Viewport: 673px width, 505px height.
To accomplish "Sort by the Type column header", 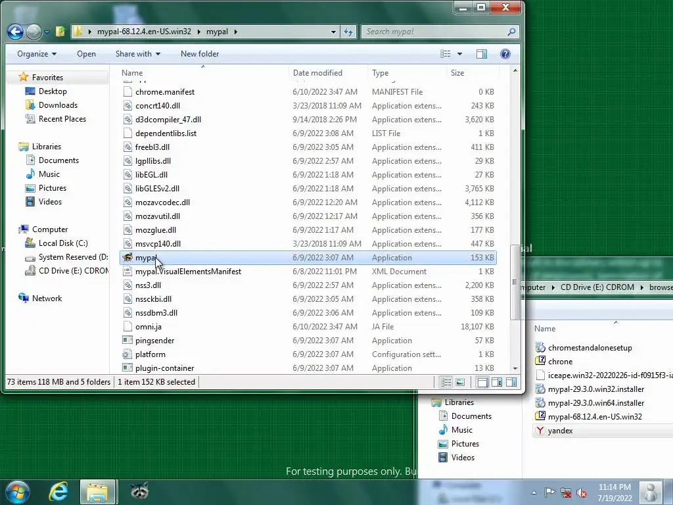I will (x=407, y=72).
